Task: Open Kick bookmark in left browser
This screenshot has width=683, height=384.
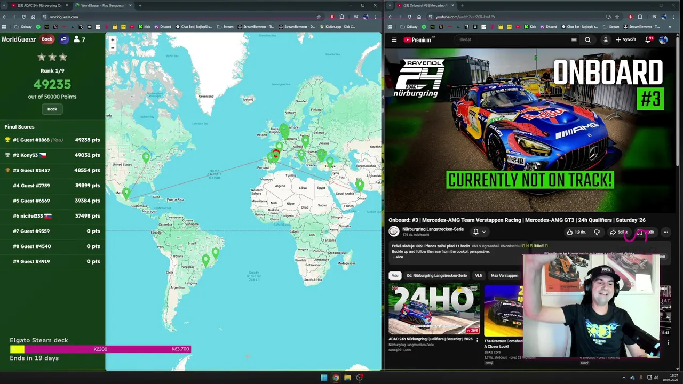Action: [145, 26]
